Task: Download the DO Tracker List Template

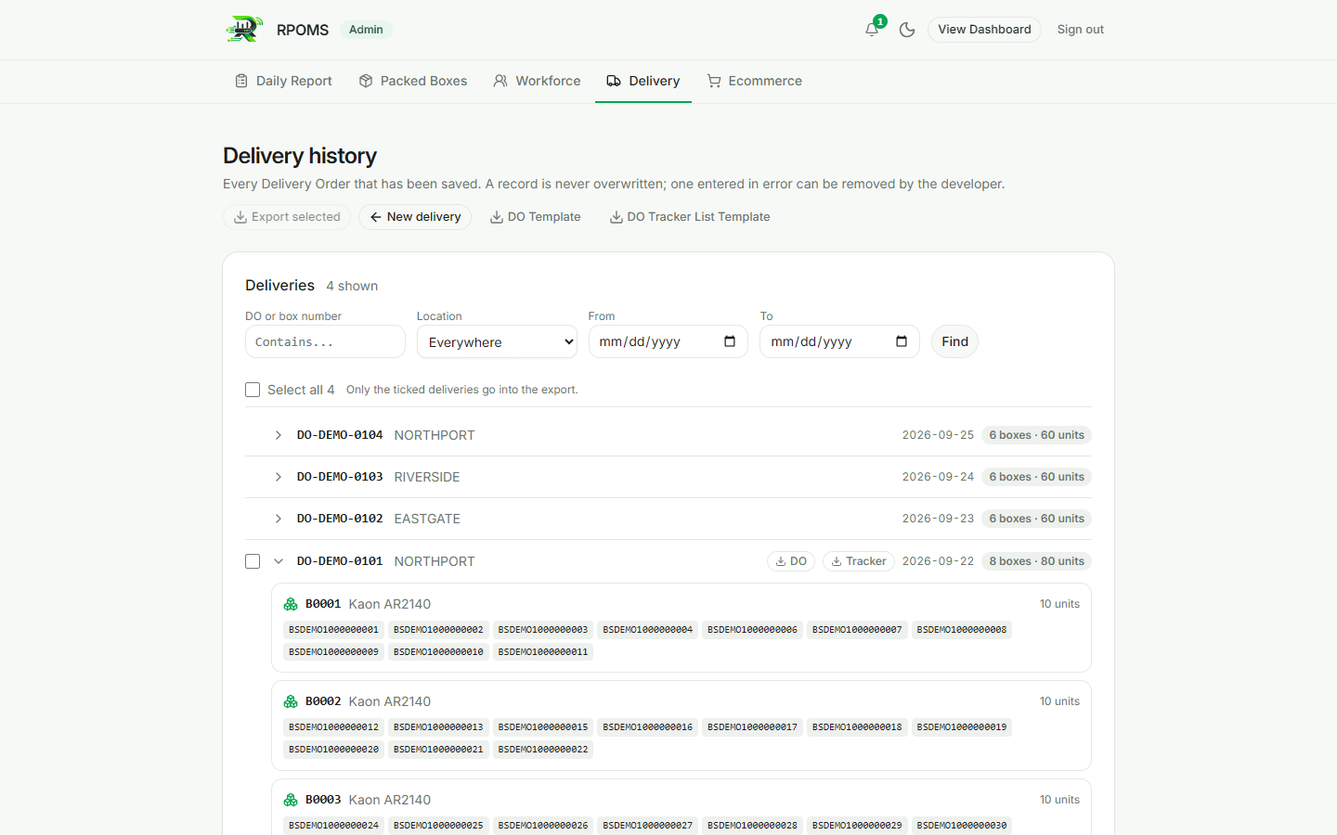Action: (x=690, y=217)
